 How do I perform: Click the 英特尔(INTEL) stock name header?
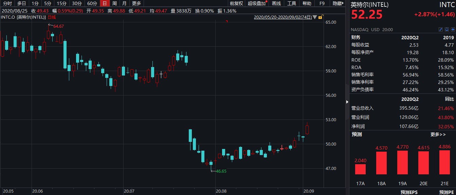point(369,5)
